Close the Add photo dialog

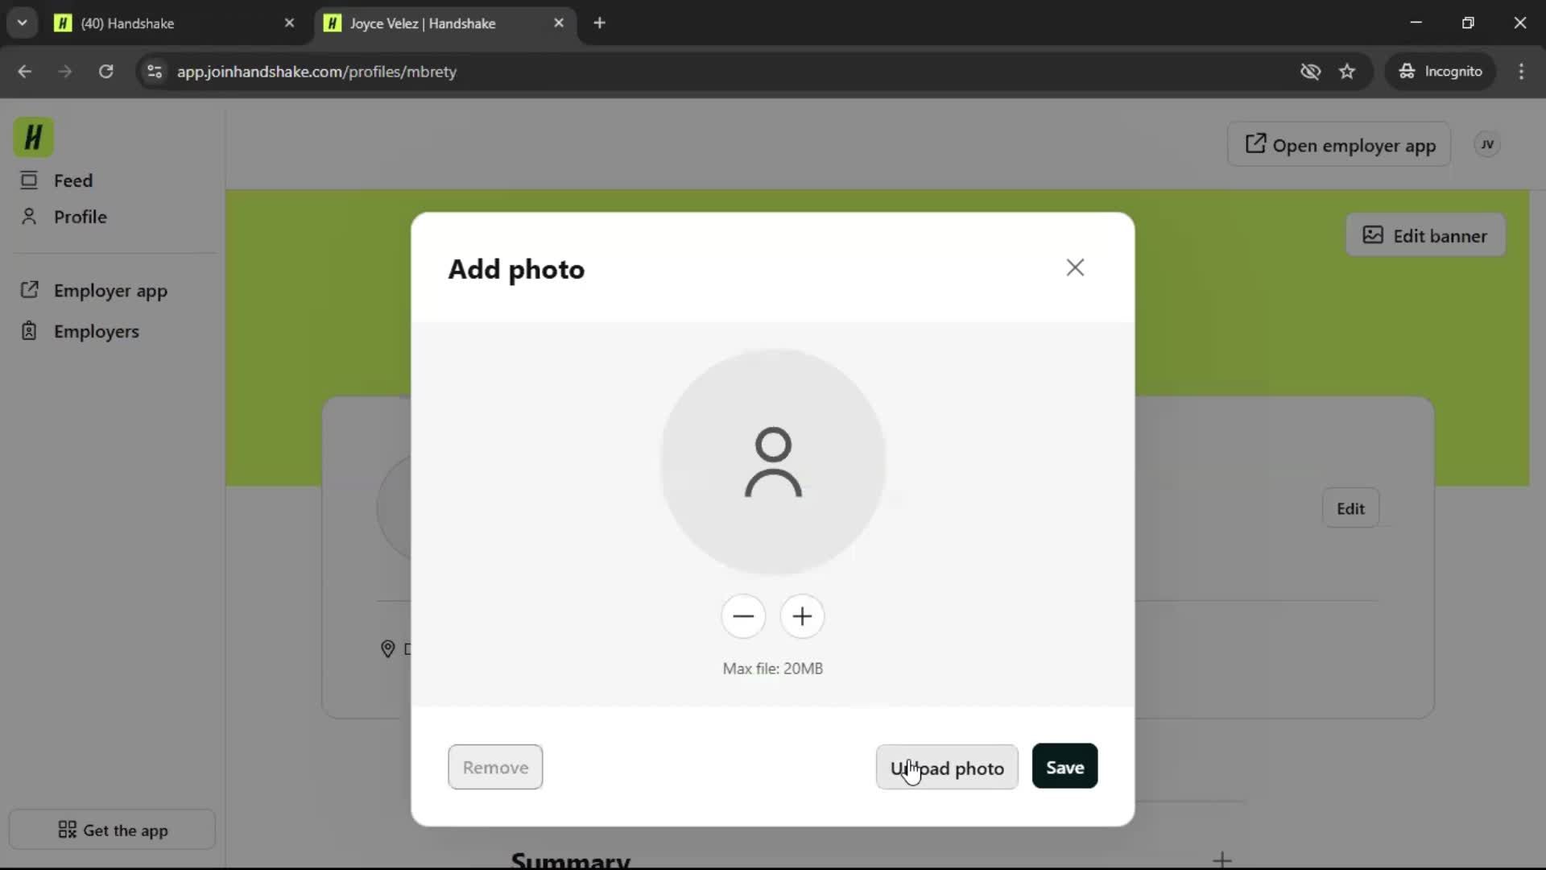[x=1075, y=267]
